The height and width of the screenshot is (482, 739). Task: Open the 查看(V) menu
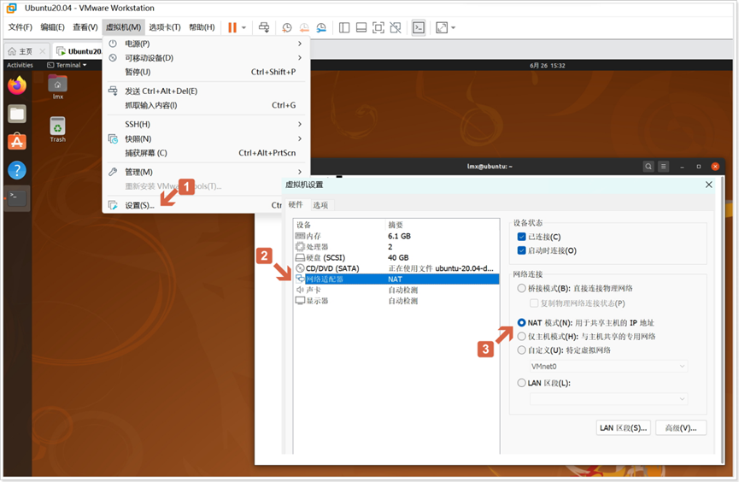tap(85, 27)
